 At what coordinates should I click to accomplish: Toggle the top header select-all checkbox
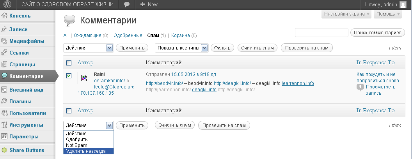click(x=69, y=63)
